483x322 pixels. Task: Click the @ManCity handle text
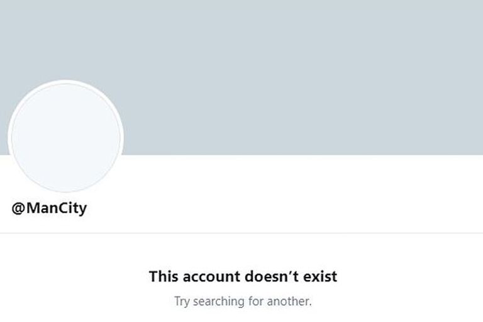click(x=49, y=208)
